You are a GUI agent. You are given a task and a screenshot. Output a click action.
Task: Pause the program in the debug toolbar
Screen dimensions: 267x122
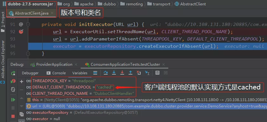13,108
